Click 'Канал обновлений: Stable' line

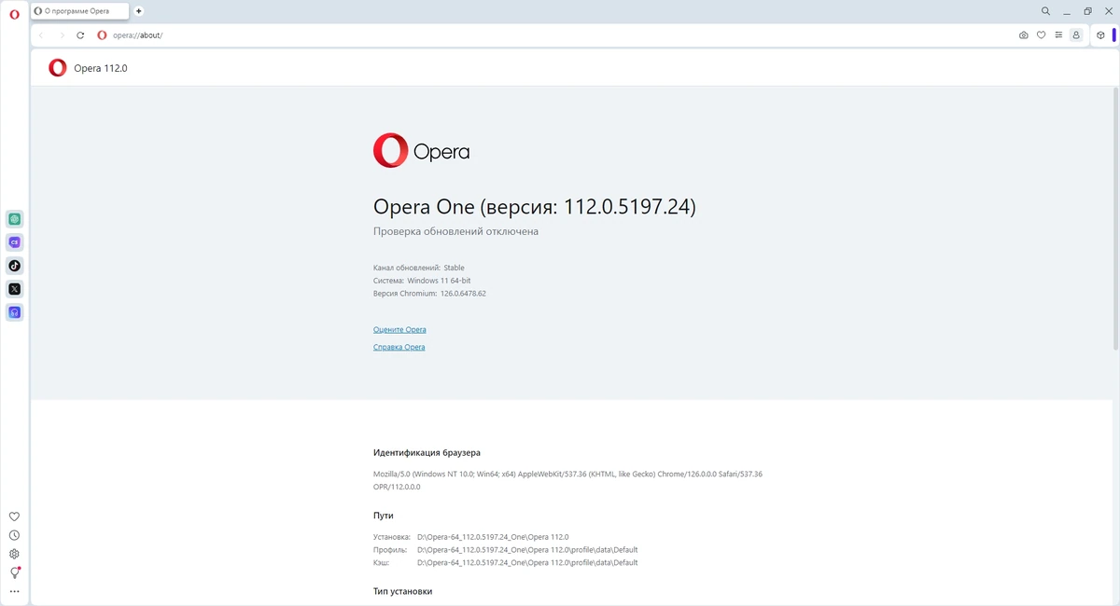click(419, 269)
